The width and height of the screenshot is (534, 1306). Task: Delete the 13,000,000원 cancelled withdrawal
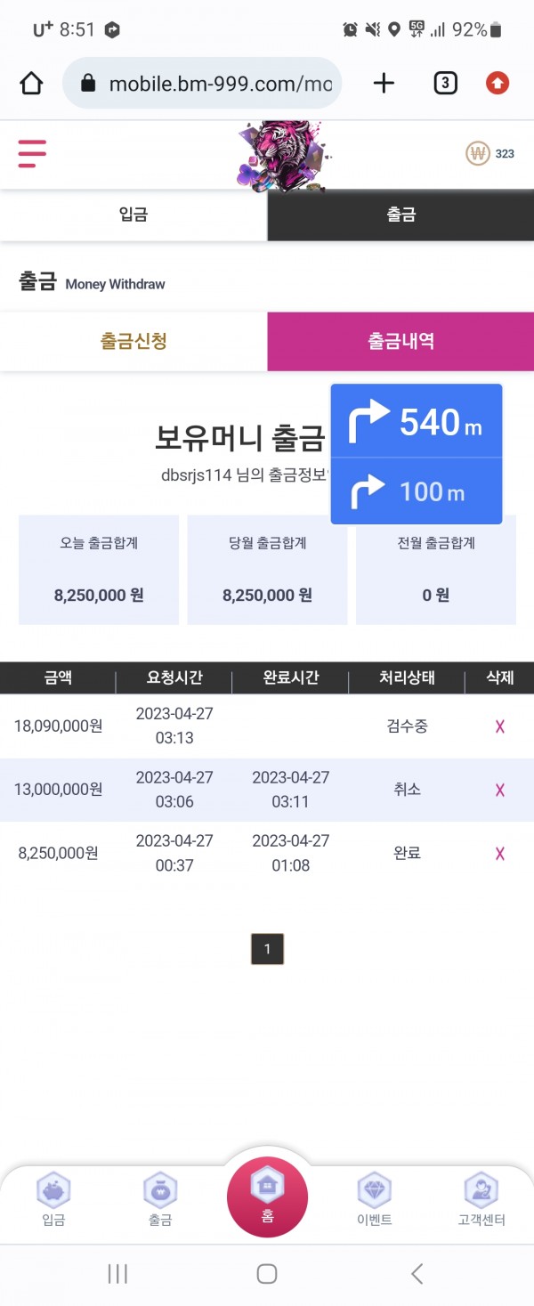[500, 790]
